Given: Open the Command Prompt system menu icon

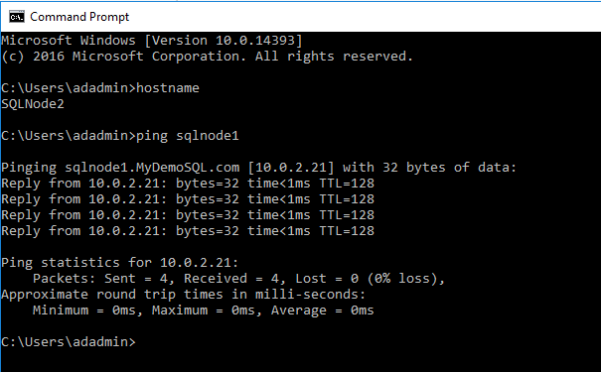Looking at the screenshot, I should coord(17,17).
